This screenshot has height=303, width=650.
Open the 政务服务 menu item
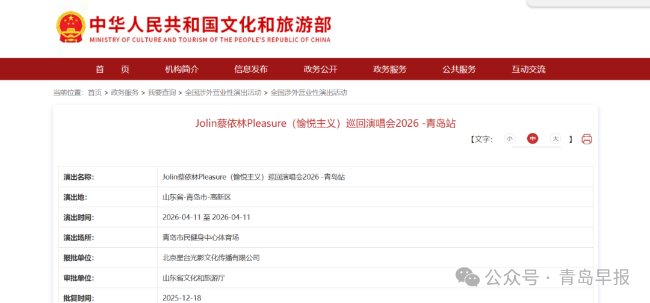tap(389, 69)
